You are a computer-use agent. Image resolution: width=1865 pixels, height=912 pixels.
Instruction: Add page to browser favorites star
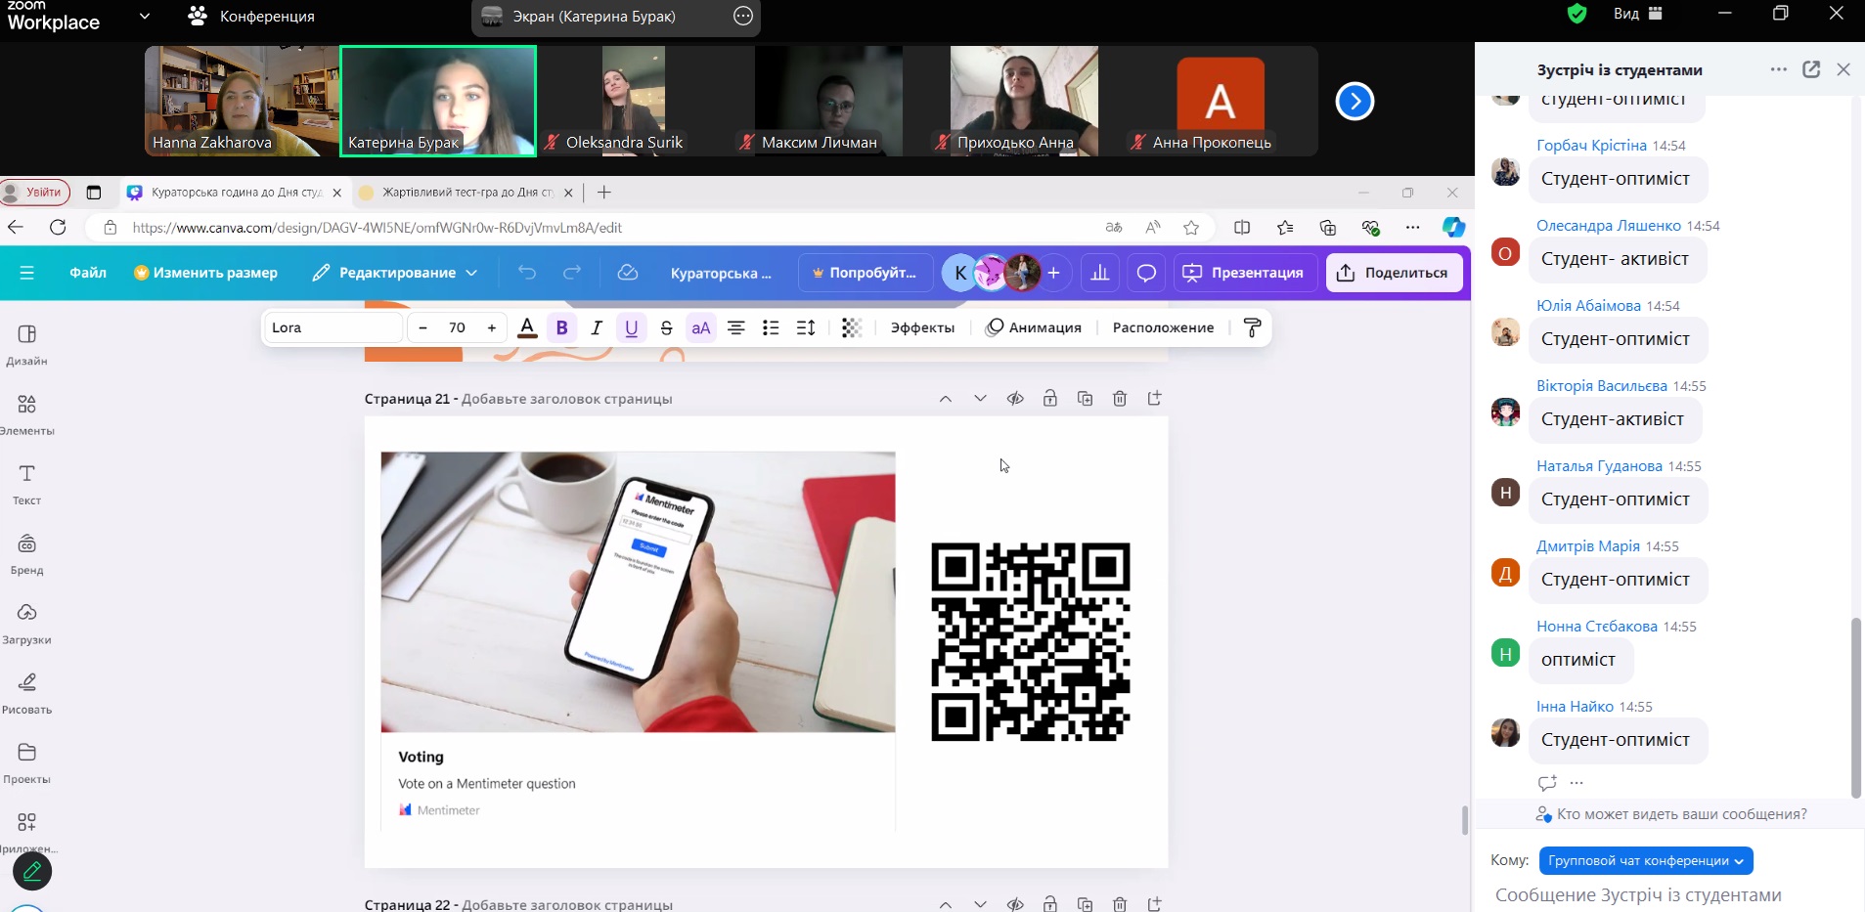tap(1191, 228)
